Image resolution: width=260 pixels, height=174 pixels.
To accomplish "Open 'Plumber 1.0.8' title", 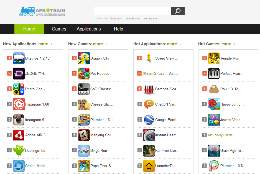I will (x=231, y=166).
